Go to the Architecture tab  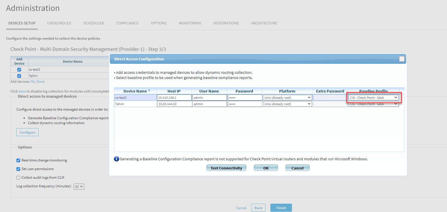264,23
